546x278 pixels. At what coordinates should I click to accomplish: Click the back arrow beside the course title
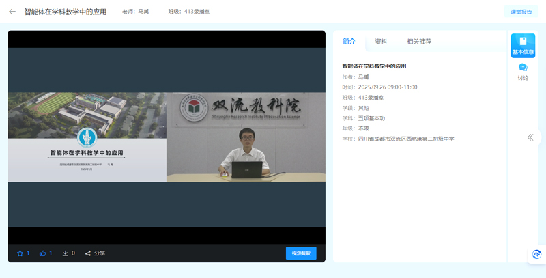click(x=12, y=12)
